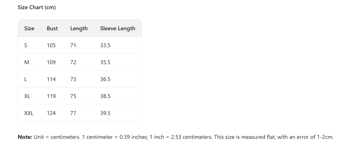Select the XL size row label
361x143 pixels.
(27, 96)
